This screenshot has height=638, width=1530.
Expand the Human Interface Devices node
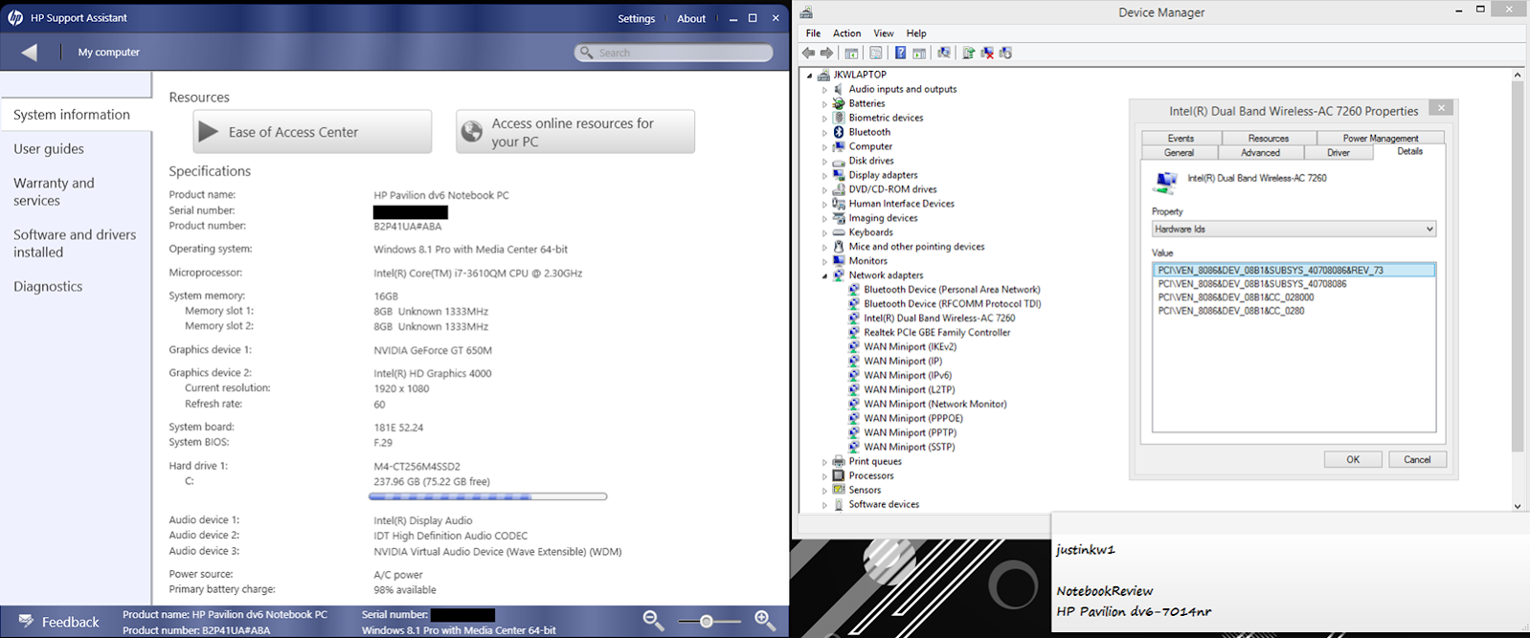pos(824,205)
